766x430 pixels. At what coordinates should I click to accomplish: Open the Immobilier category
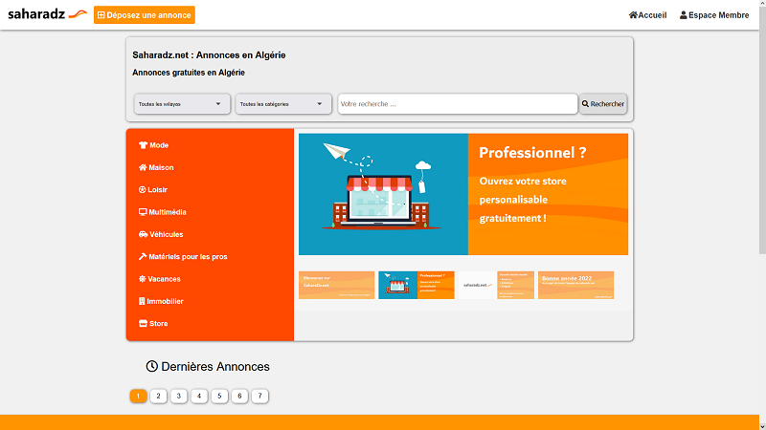(161, 301)
